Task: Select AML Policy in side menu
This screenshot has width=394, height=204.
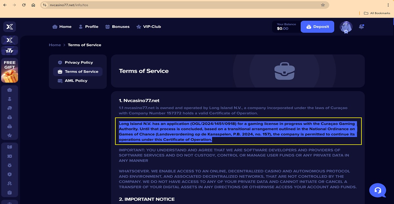Action: [x=76, y=81]
